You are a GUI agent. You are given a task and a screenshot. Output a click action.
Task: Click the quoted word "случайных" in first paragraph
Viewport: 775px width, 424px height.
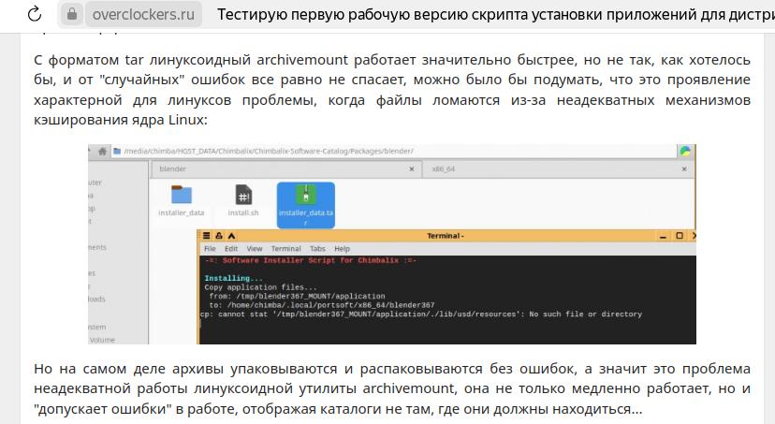click(x=140, y=80)
